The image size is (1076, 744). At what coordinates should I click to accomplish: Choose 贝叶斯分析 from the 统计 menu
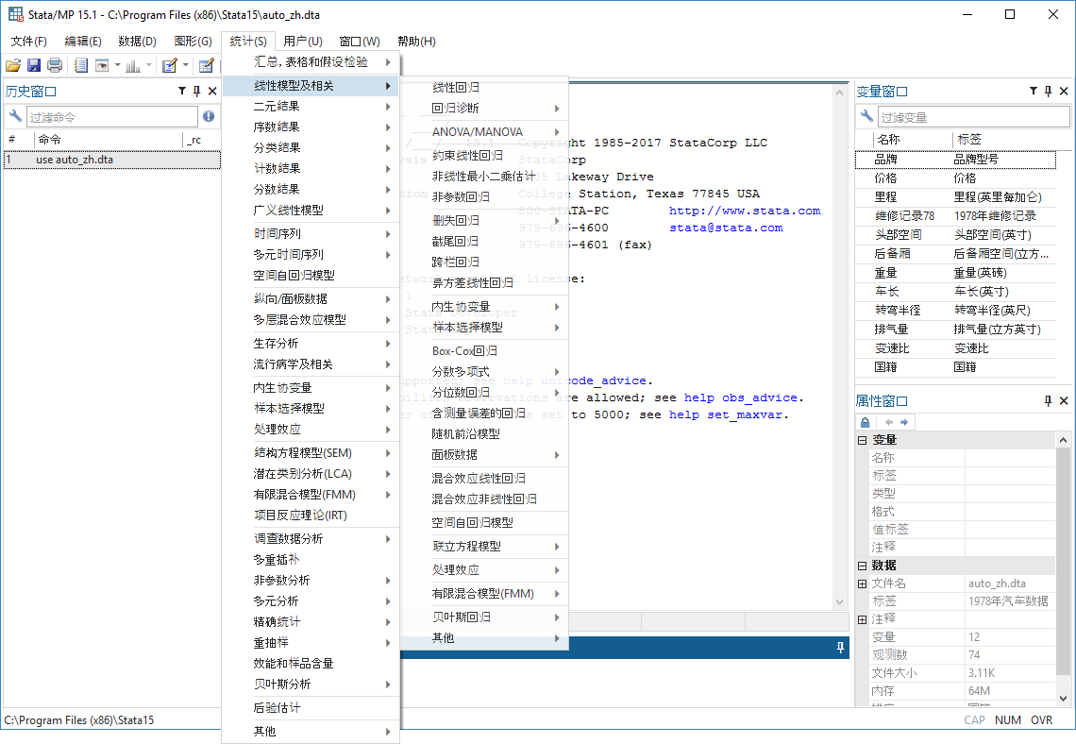tap(311, 685)
